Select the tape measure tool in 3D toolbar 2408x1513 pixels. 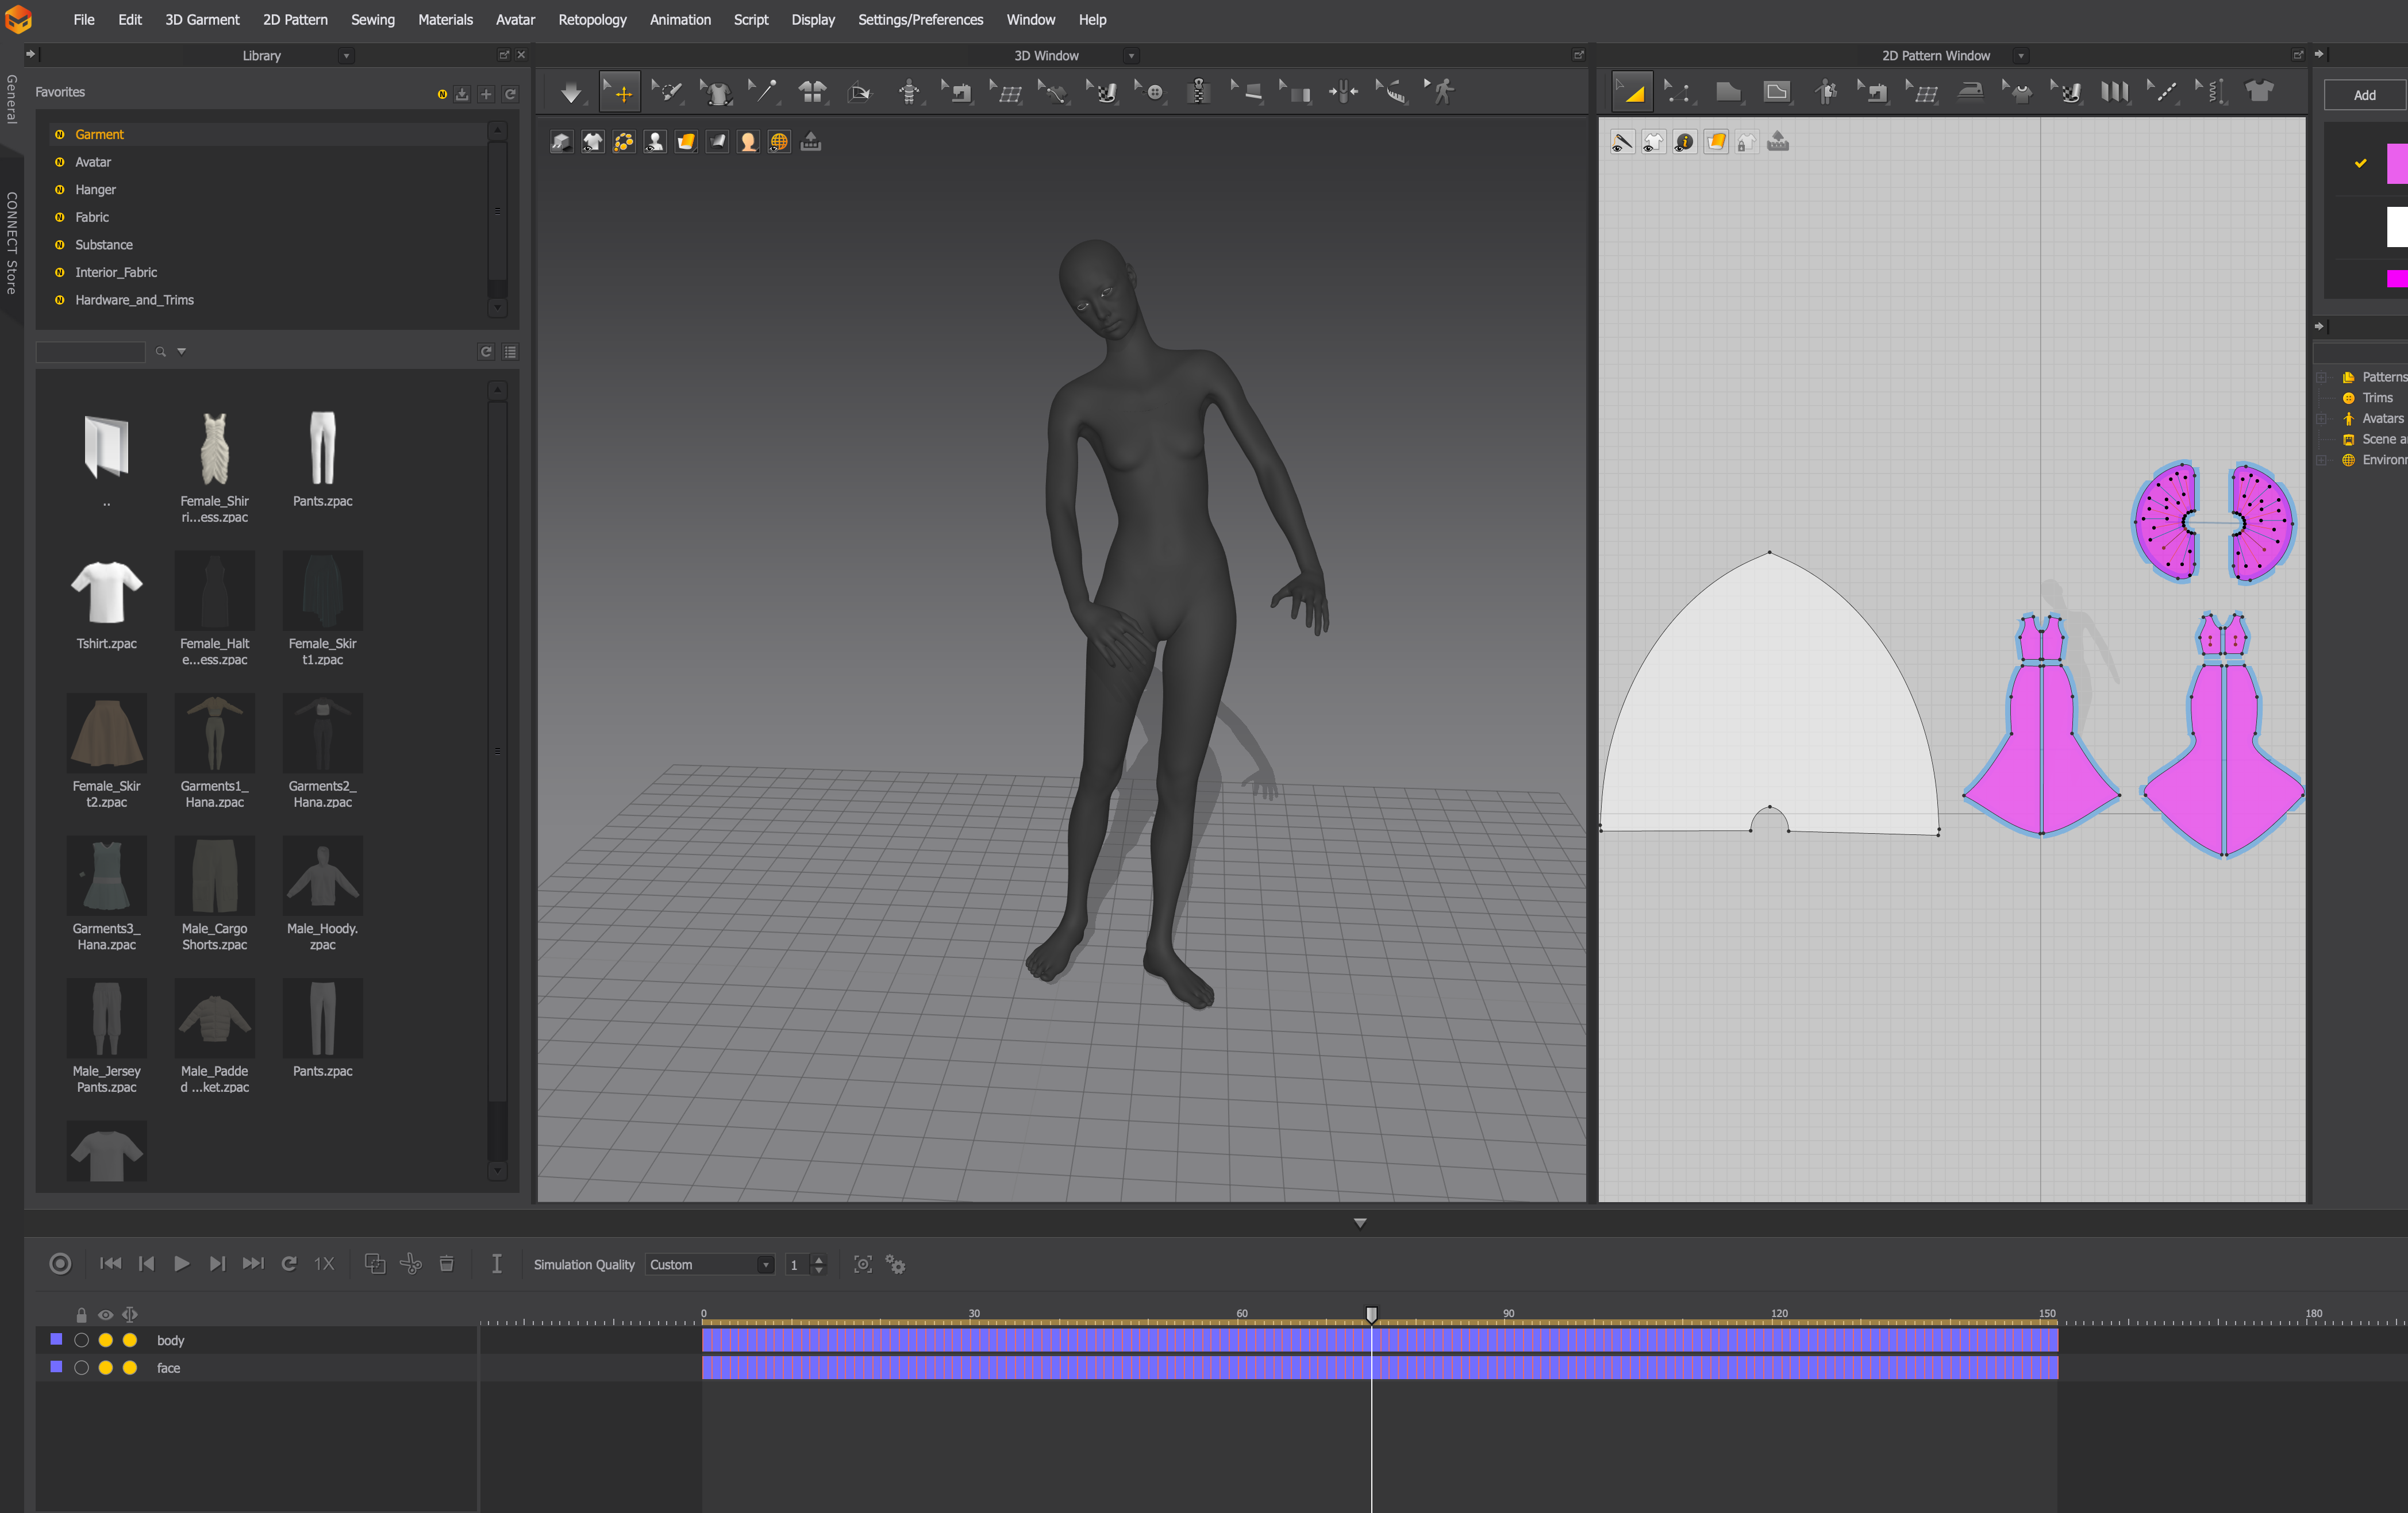[x=1391, y=93]
